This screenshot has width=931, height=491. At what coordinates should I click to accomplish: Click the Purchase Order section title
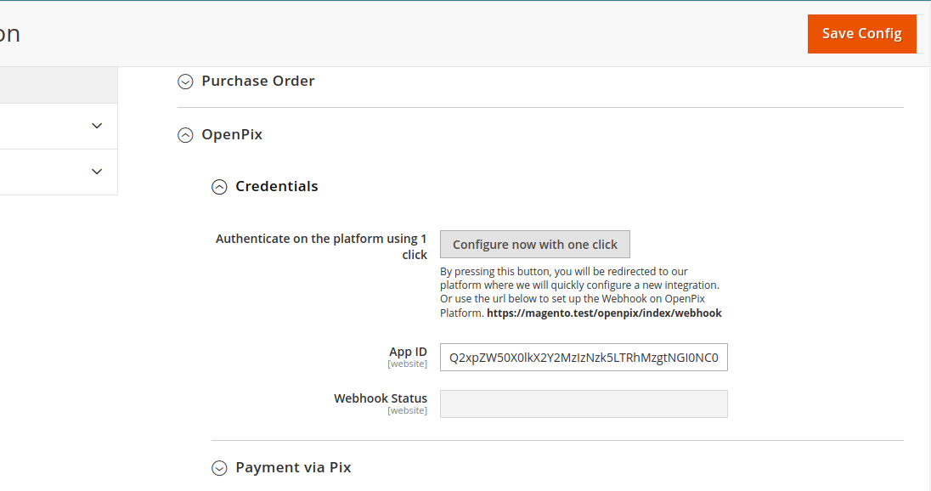[x=257, y=82]
